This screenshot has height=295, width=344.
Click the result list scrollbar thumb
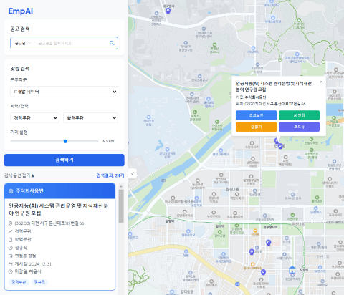tap(121, 206)
